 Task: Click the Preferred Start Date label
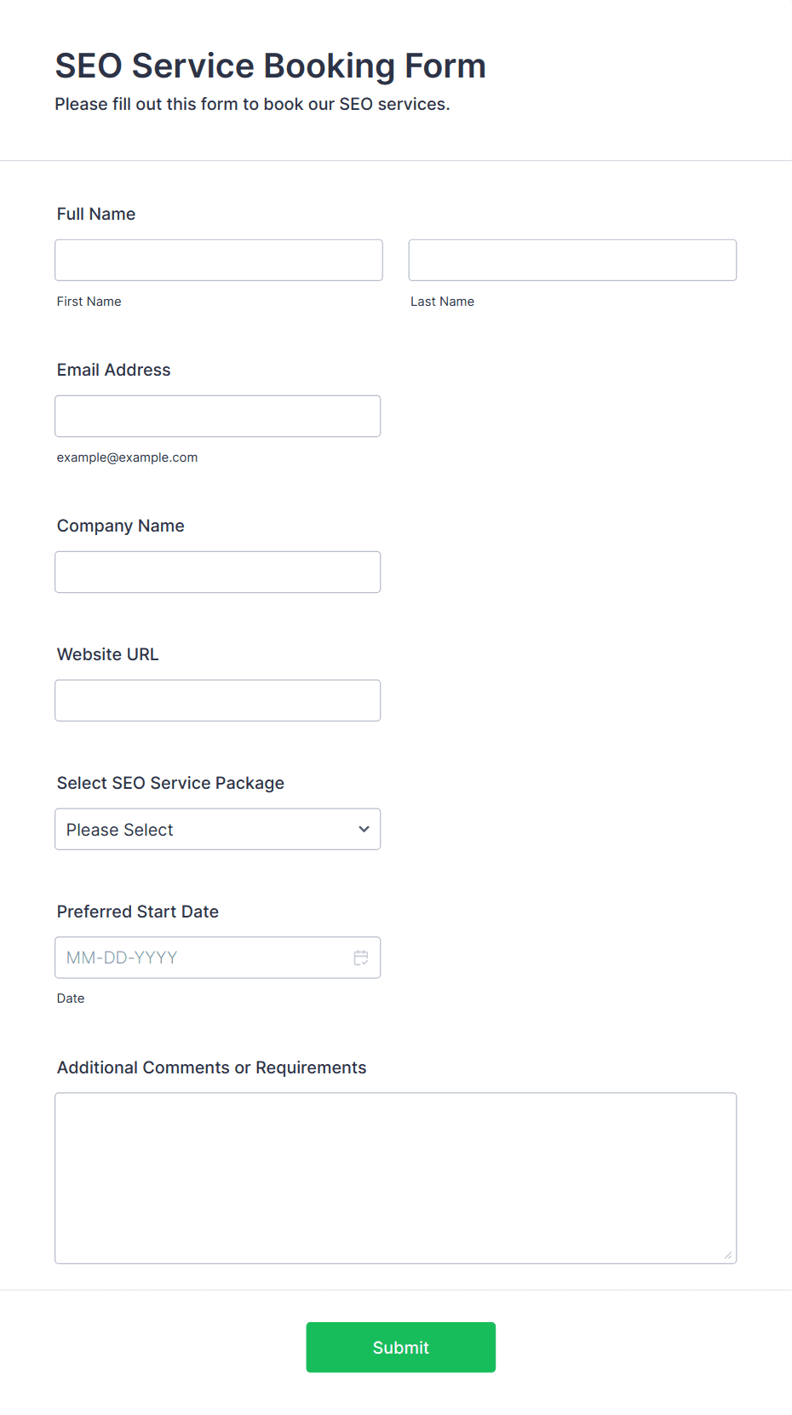point(138,912)
